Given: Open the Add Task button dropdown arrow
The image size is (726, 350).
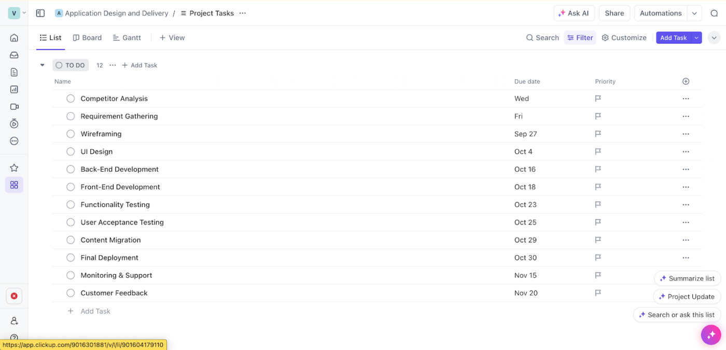Looking at the screenshot, I should pyautogui.click(x=696, y=38).
